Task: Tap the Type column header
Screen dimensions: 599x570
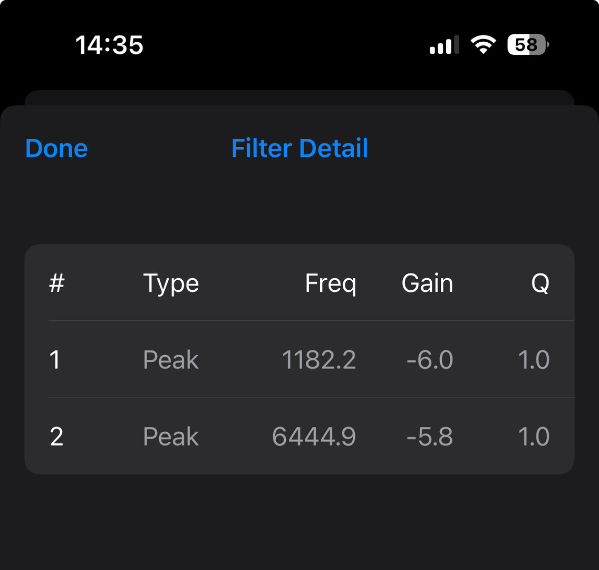Action: (x=171, y=283)
